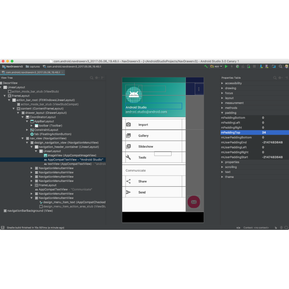Click the Gradle build finished status message

pyautogui.click(x=36, y=228)
